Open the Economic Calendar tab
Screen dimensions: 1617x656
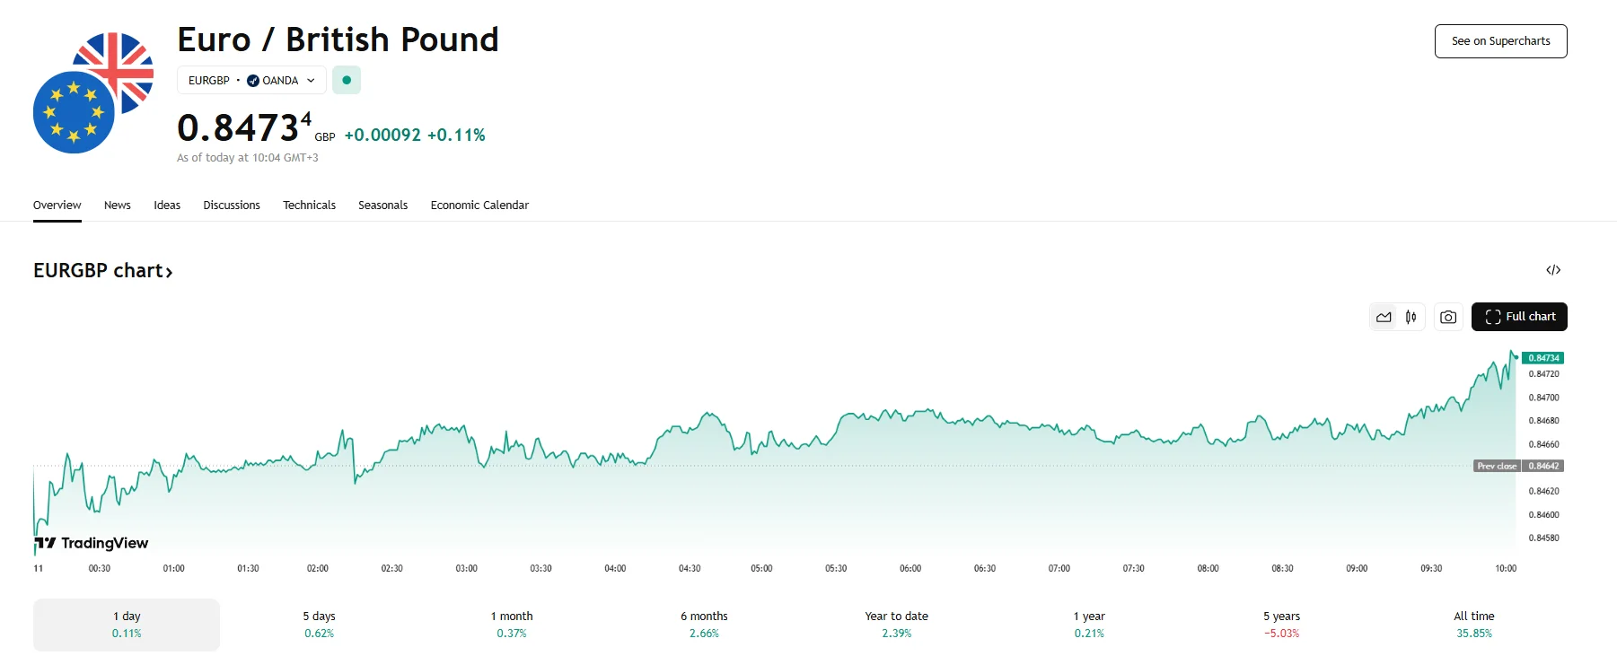click(x=479, y=206)
